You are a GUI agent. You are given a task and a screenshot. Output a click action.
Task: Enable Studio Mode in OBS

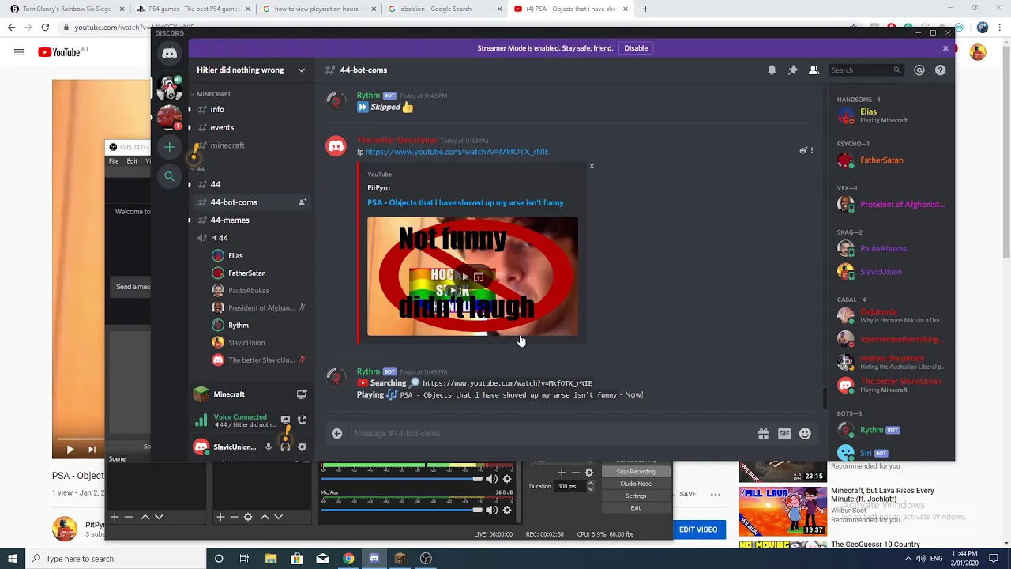click(x=635, y=484)
